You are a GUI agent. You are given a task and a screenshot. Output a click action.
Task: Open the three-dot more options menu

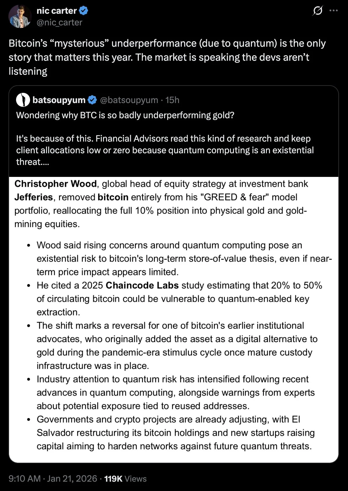pyautogui.click(x=333, y=11)
